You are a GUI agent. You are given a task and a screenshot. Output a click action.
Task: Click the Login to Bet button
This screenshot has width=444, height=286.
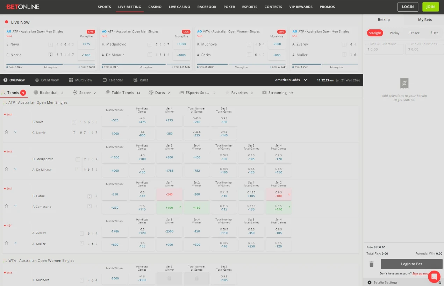(411, 264)
